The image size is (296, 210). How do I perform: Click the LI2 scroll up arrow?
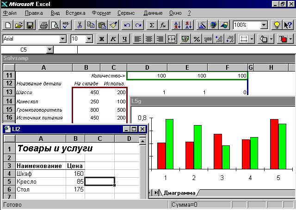(x=143, y=141)
